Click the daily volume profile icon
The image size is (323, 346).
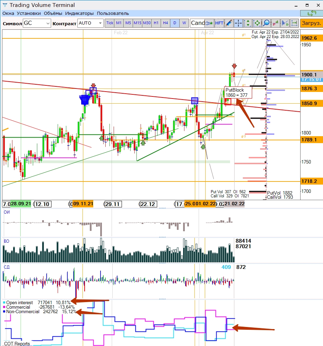pyautogui.click(x=285, y=23)
